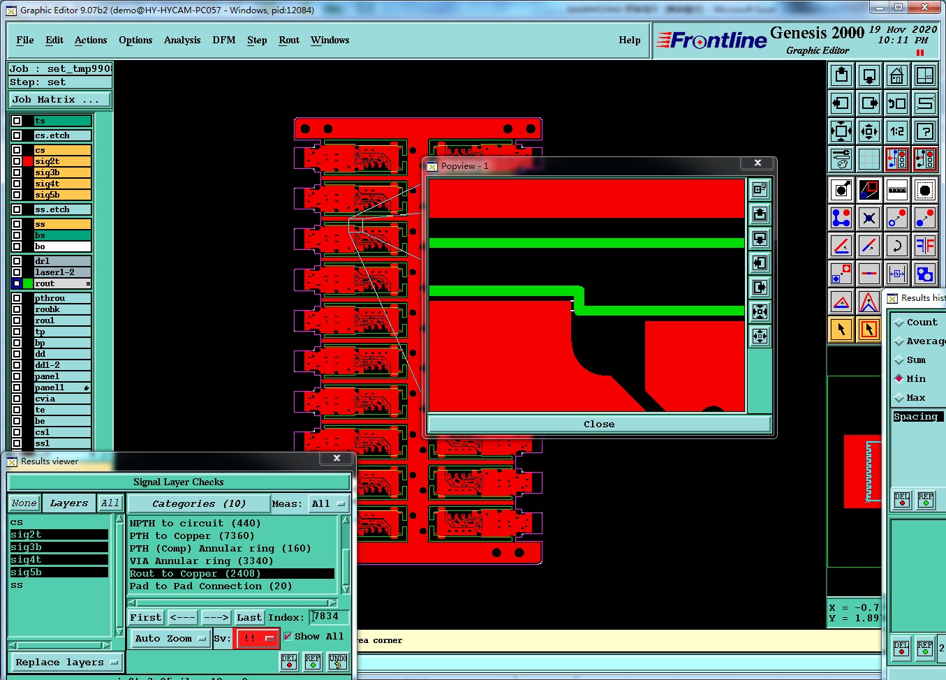Click the pan up icon in the toolbar
This screenshot has height=680, width=946.
[841, 75]
